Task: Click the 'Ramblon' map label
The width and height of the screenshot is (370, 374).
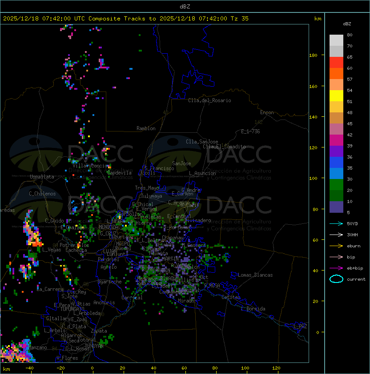Action: pyautogui.click(x=146, y=128)
